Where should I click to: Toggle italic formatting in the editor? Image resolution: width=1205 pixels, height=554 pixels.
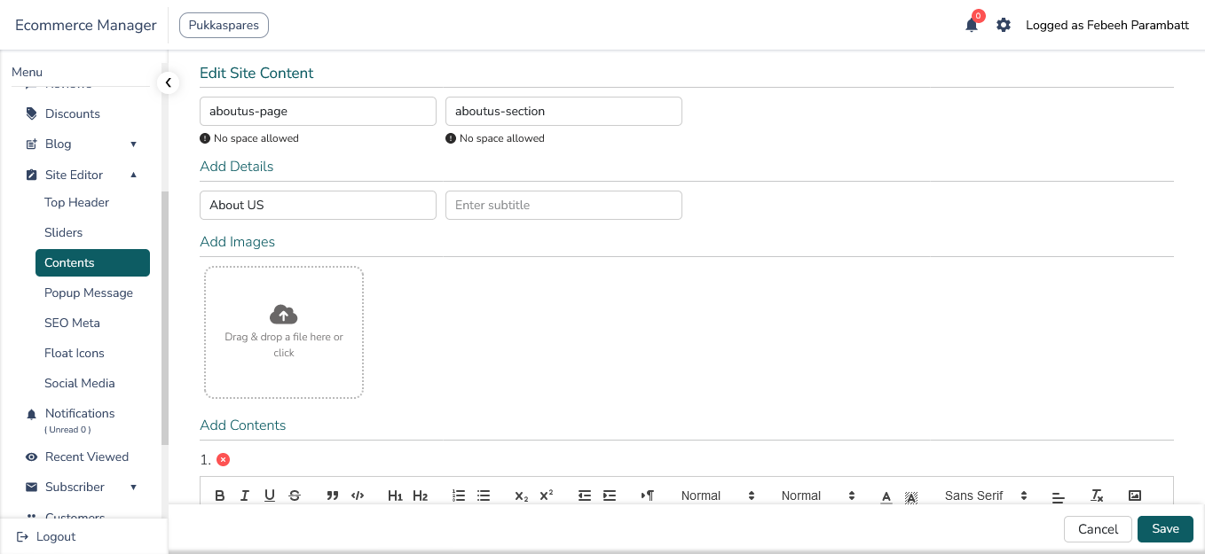[245, 495]
